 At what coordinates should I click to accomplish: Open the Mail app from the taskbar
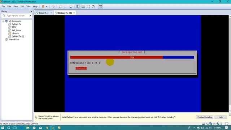[40, 128]
